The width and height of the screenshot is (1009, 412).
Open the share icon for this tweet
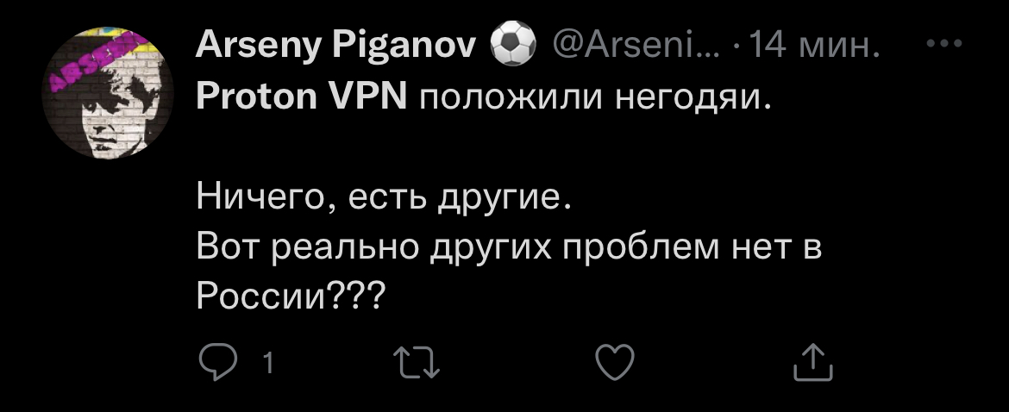(812, 362)
